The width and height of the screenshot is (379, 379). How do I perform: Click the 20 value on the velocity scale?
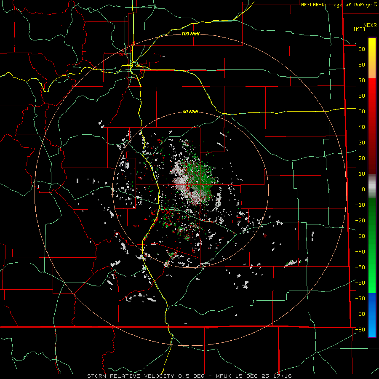(362, 158)
